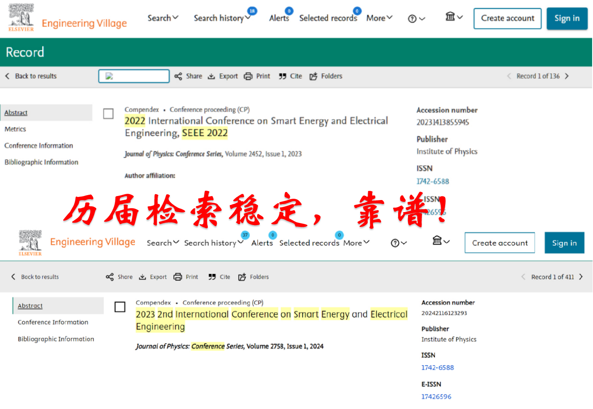This screenshot has height=409, width=593.
Task: Open help question-mark menu in lower header
Action: [399, 243]
